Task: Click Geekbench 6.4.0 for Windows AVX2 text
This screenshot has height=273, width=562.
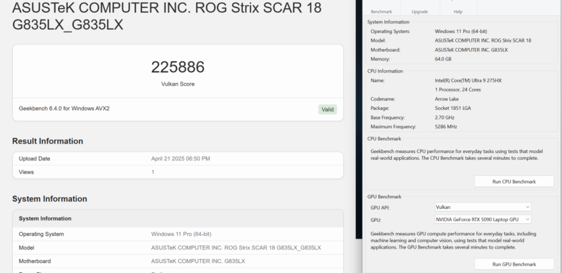Action: [x=64, y=109]
